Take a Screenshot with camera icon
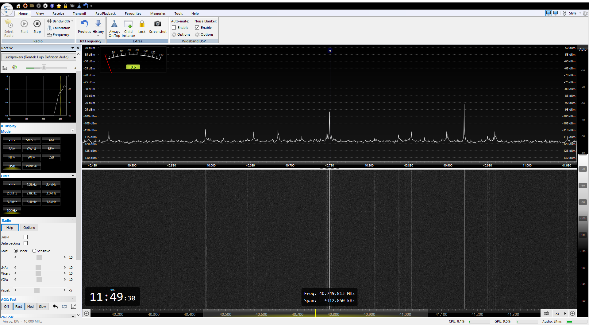Image resolution: width=589 pixels, height=325 pixels. point(158,24)
